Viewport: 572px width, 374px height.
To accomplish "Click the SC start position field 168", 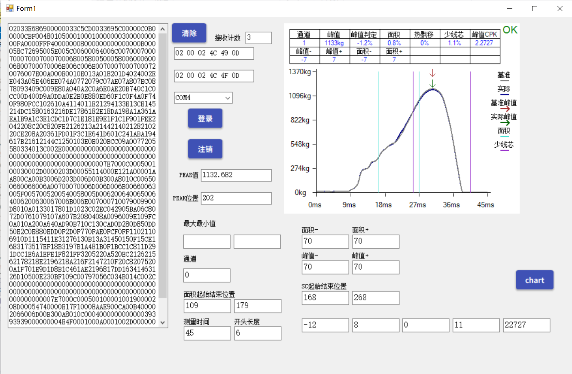I will coord(325,298).
